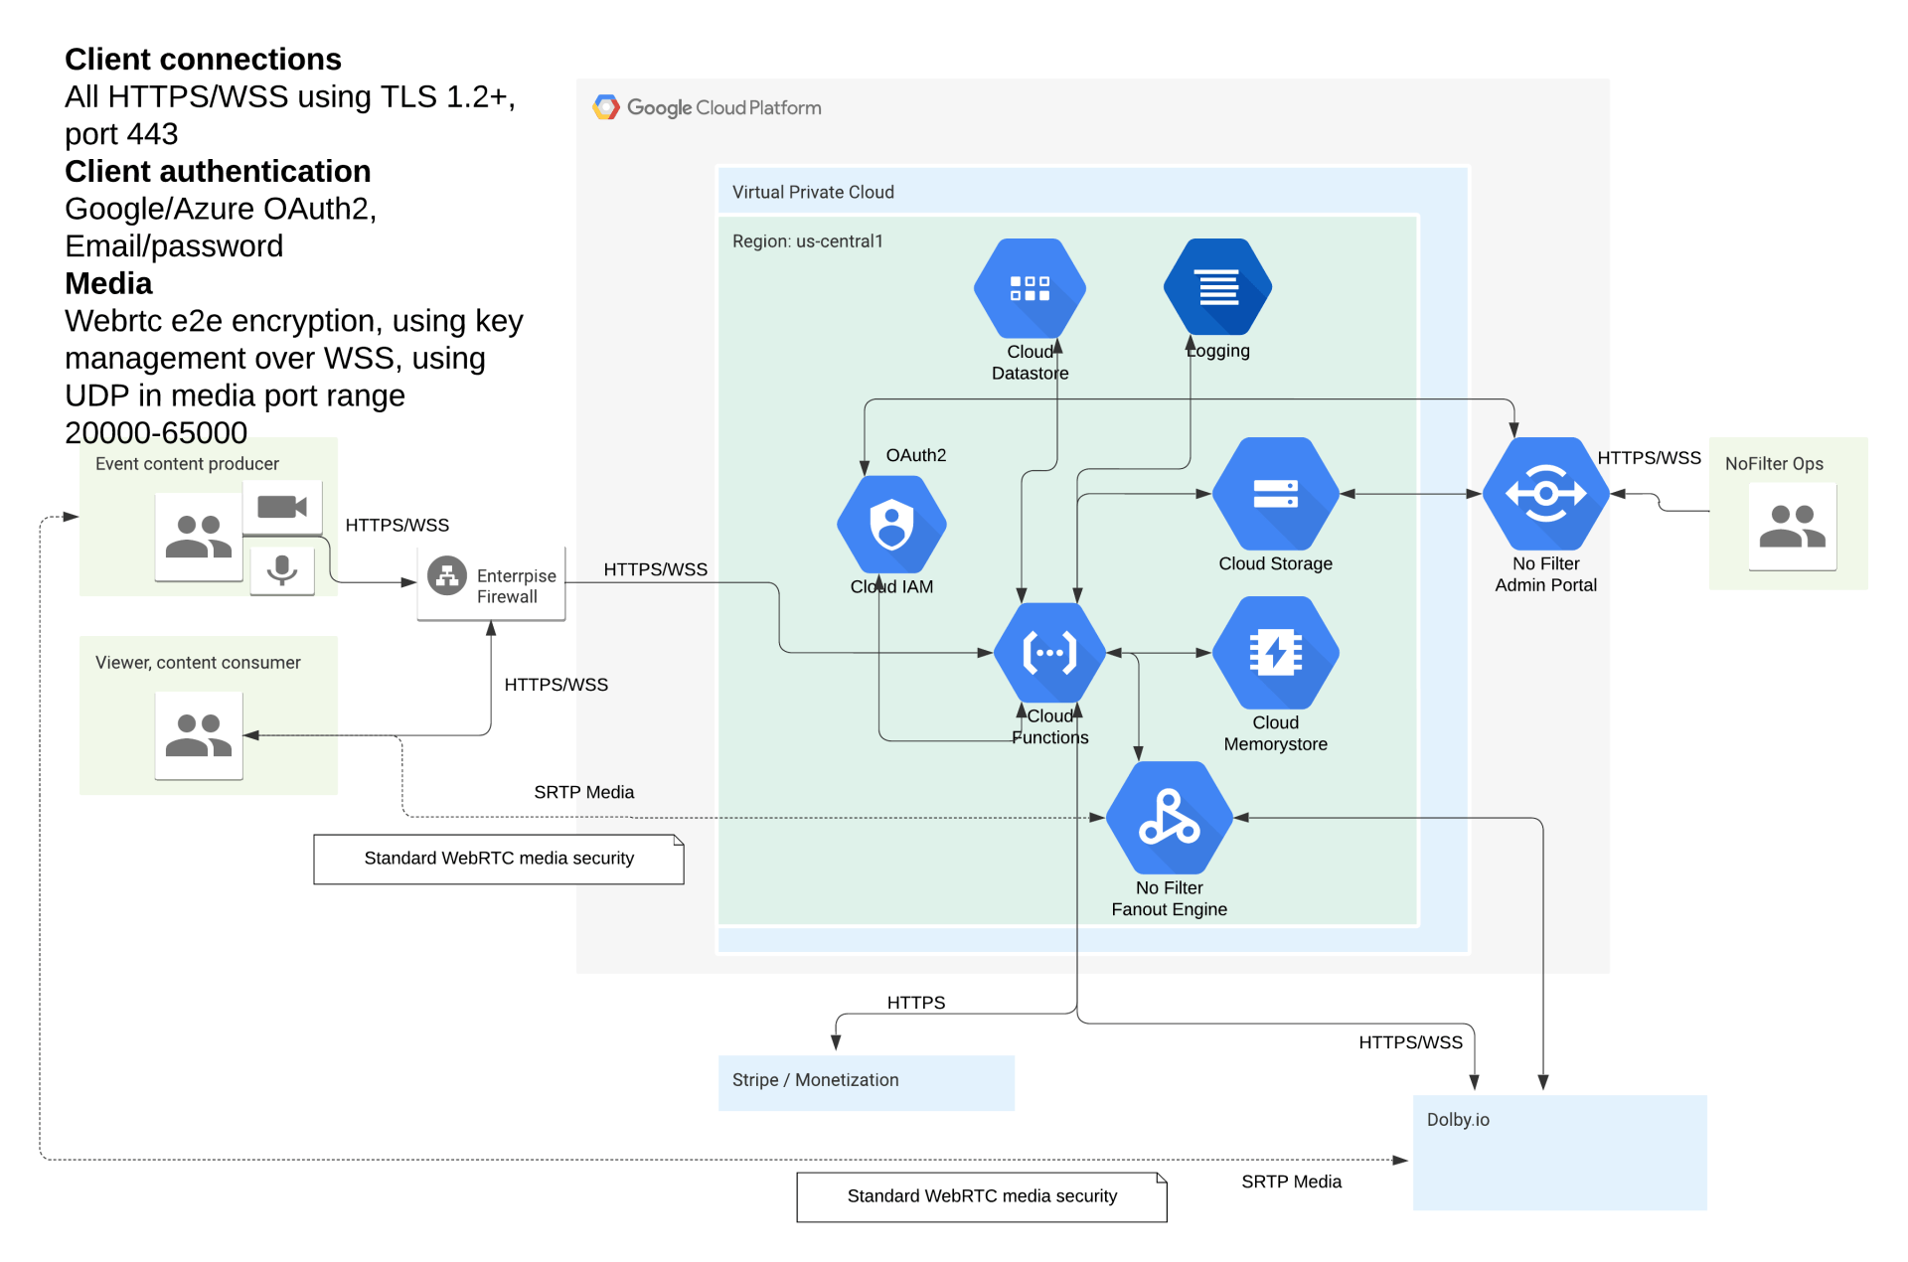Select the Standard WebRTC media security note below the viewer
The image size is (1908, 1262).
pyautogui.click(x=499, y=859)
